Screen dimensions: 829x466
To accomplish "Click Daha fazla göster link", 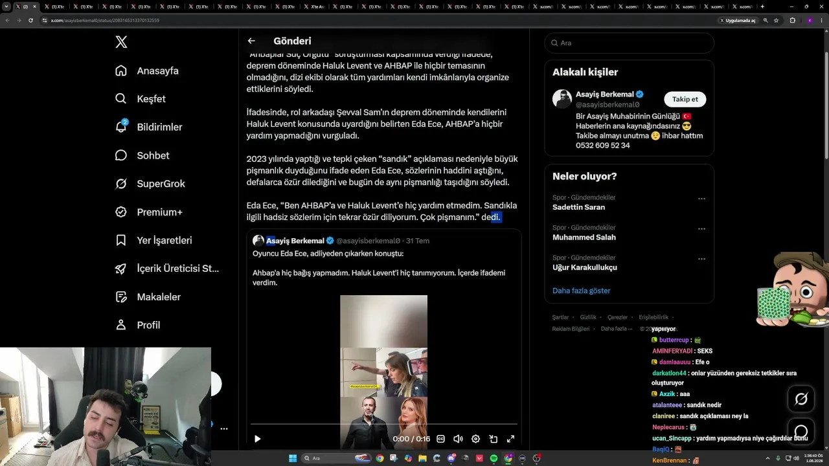I will [581, 291].
